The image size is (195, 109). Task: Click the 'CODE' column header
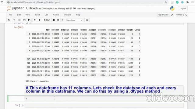pos(137,30)
